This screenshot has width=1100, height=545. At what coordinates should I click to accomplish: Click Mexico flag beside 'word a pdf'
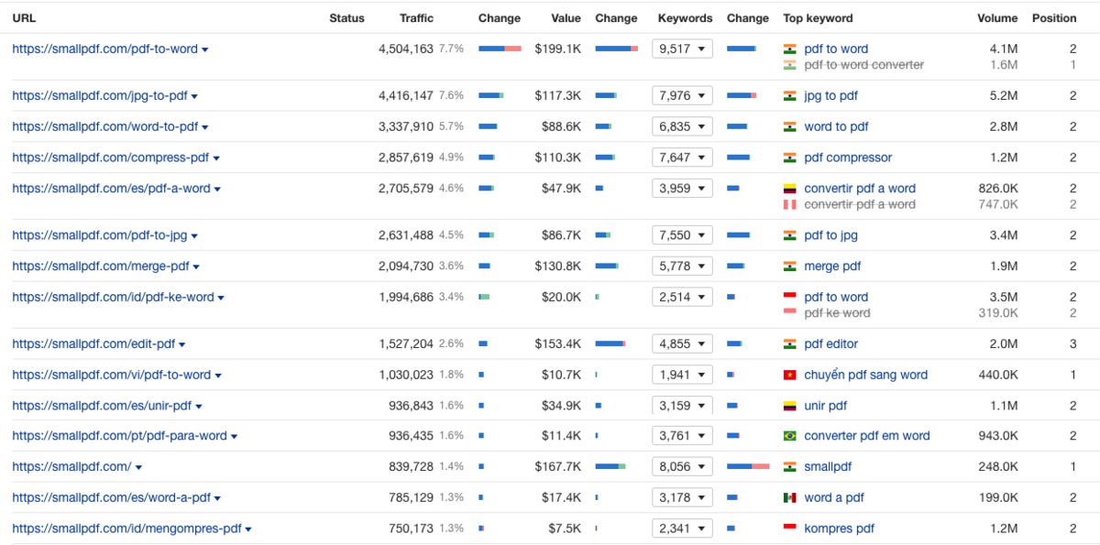click(789, 498)
